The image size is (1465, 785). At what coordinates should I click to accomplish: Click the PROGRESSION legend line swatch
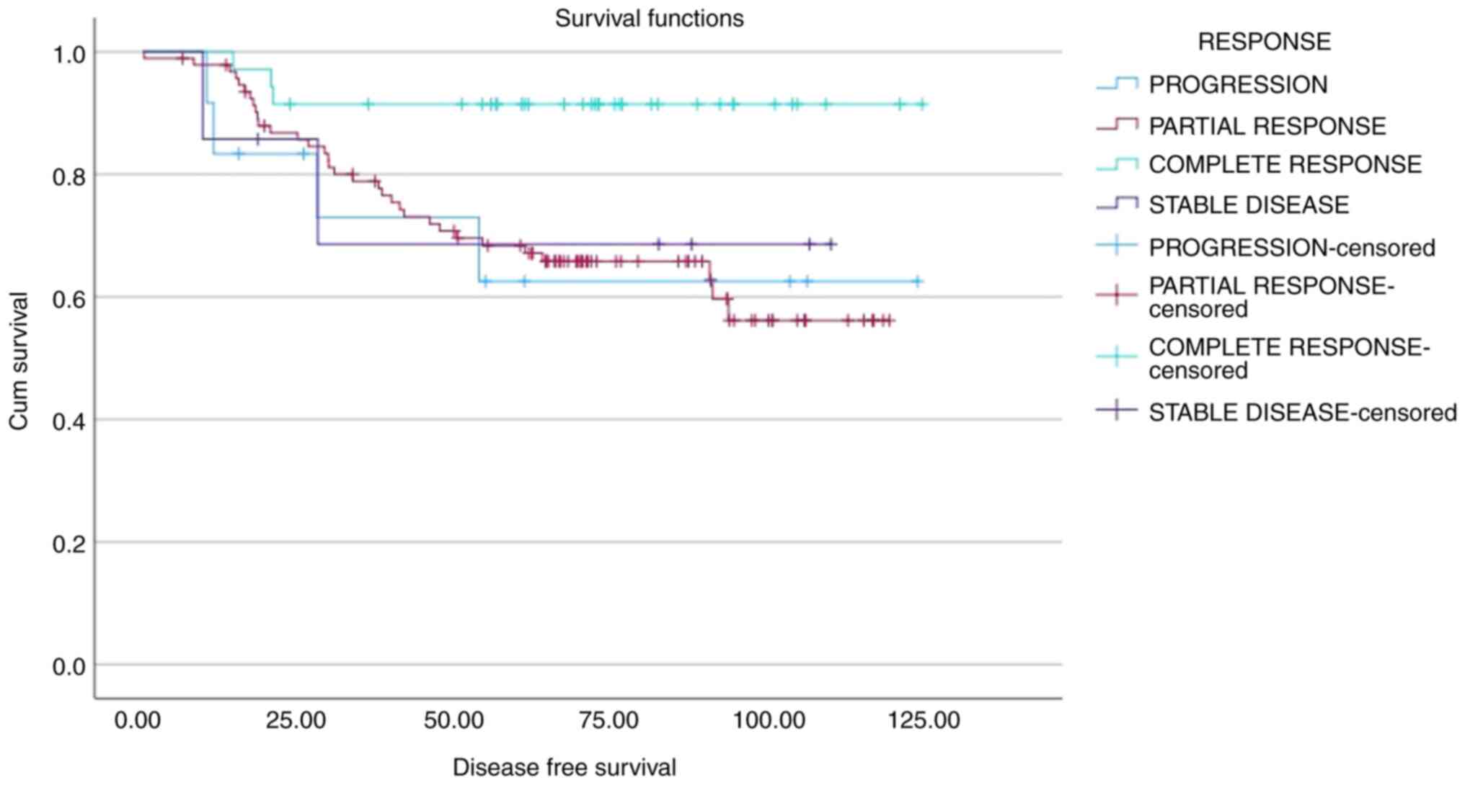[x=1117, y=84]
